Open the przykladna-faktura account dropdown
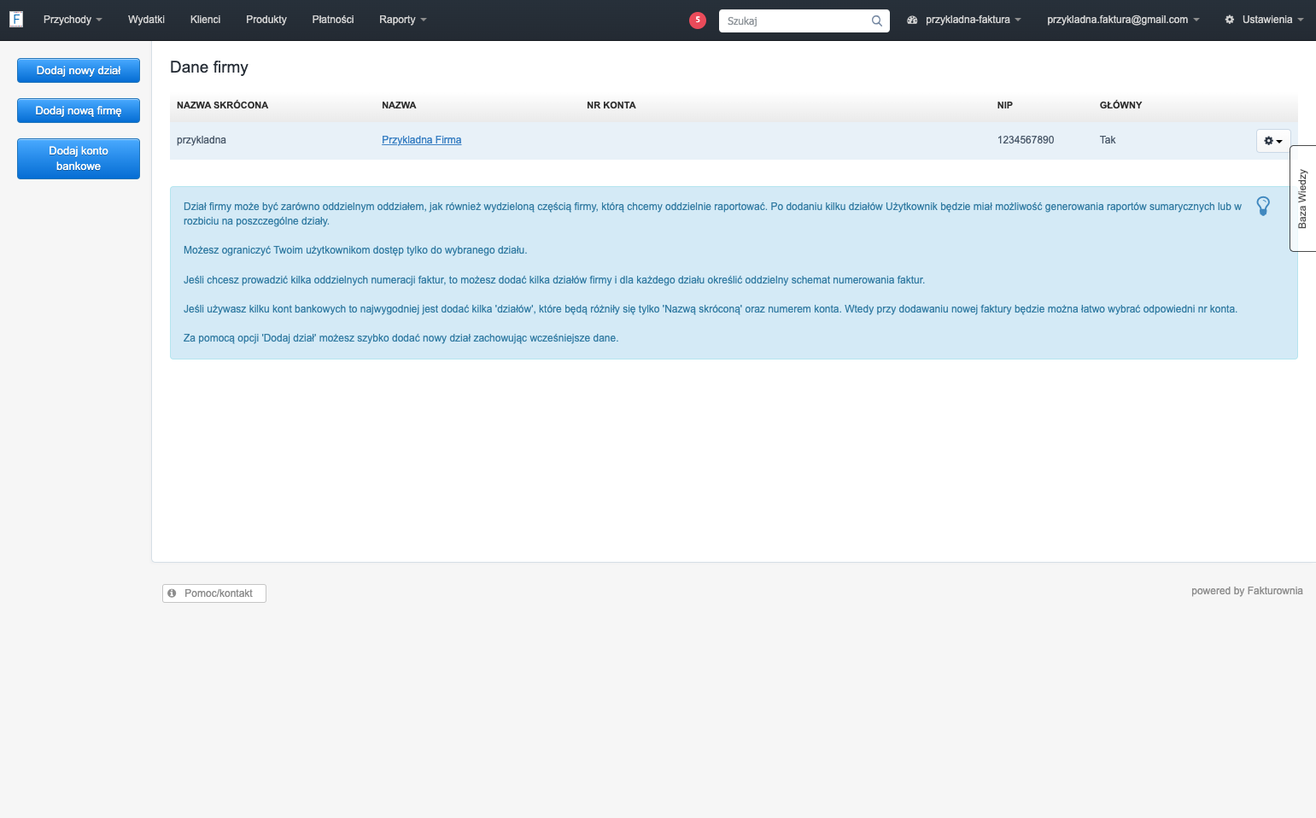The image size is (1316, 818). coord(964,20)
